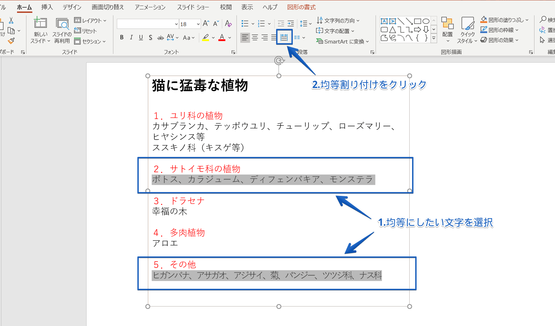
Task: Click the リセット reset button
Action: point(86,31)
